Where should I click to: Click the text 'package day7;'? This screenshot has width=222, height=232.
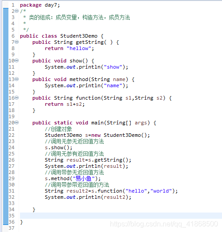(x=40, y=5)
